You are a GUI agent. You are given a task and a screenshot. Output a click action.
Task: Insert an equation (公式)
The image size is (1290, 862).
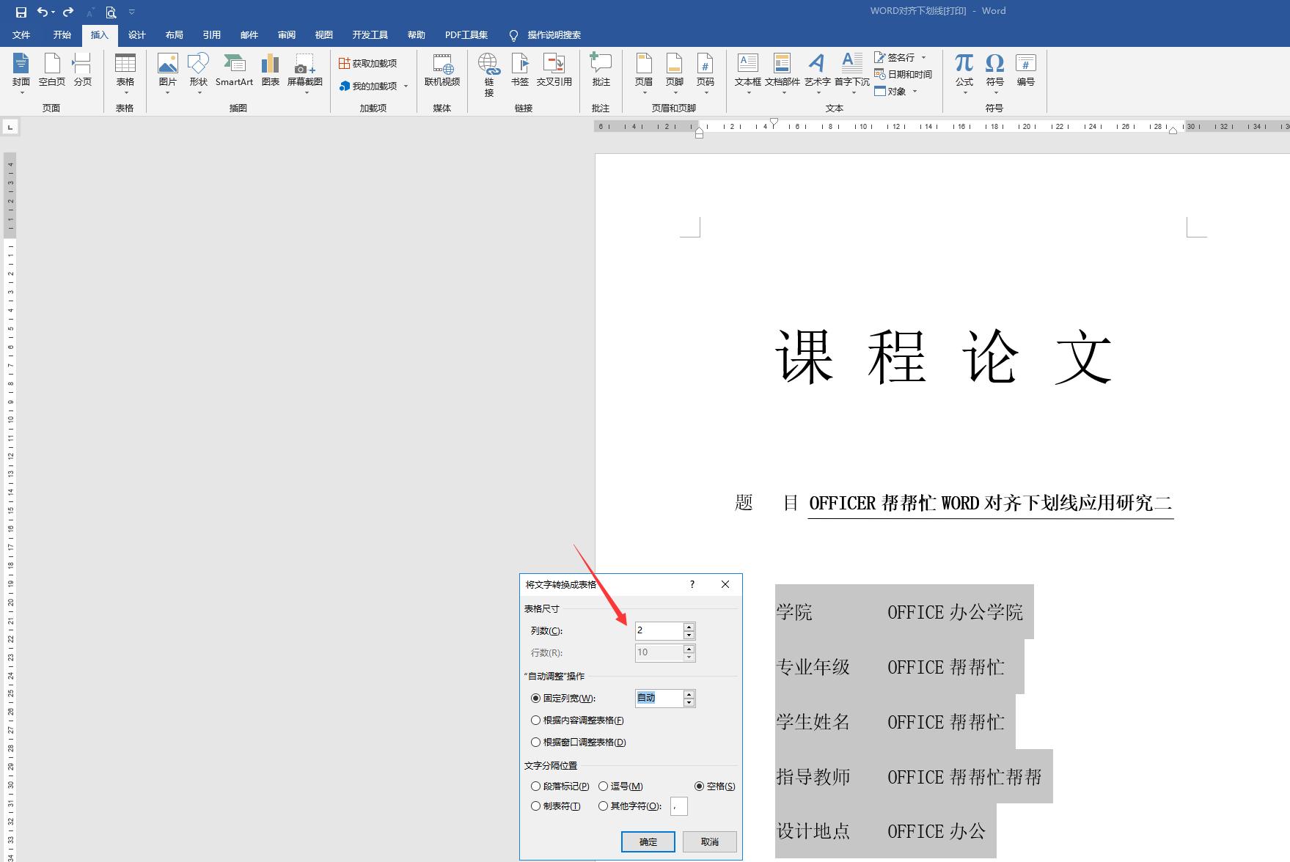click(964, 73)
